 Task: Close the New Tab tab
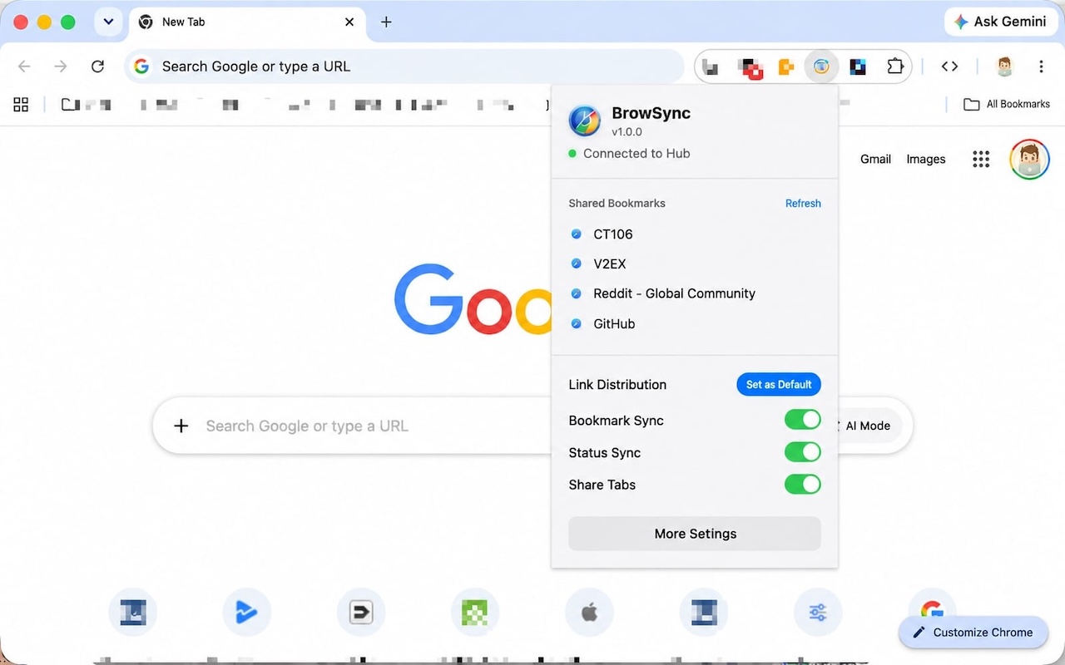click(350, 22)
